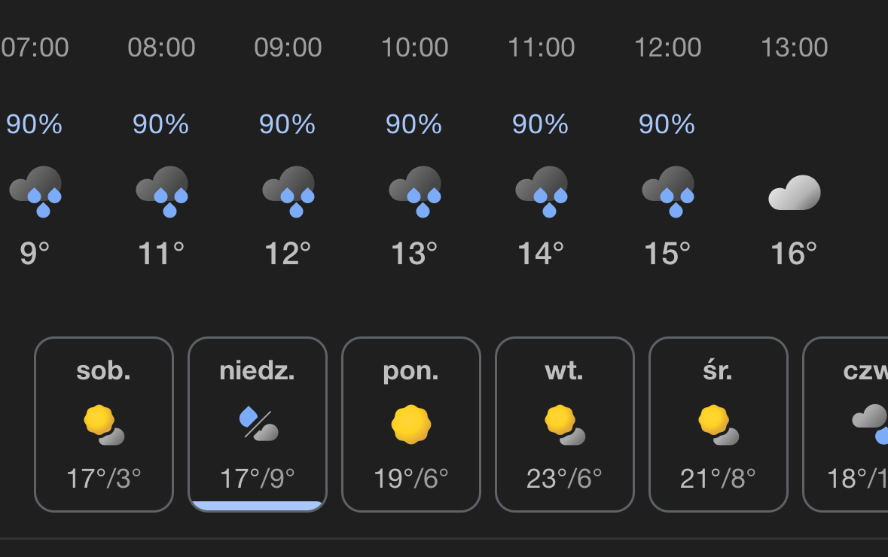Viewport: 888px width, 557px height.
Task: Click the 16° temperature at 13:00
Action: pos(794,254)
